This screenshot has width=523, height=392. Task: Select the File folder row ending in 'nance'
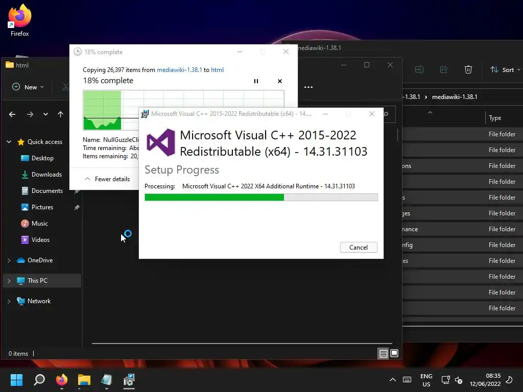pyautogui.click(x=463, y=229)
